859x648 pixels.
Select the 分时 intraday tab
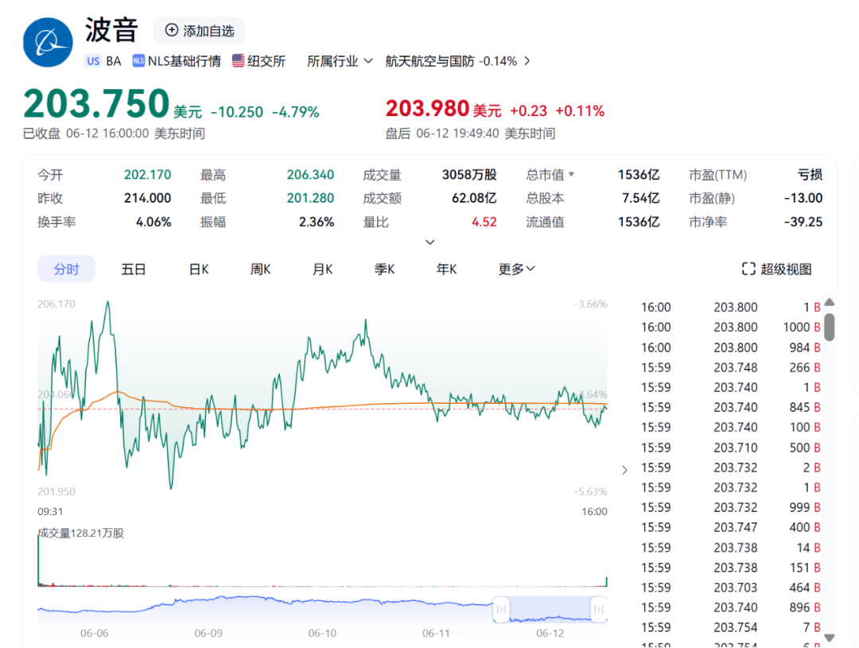tap(66, 269)
